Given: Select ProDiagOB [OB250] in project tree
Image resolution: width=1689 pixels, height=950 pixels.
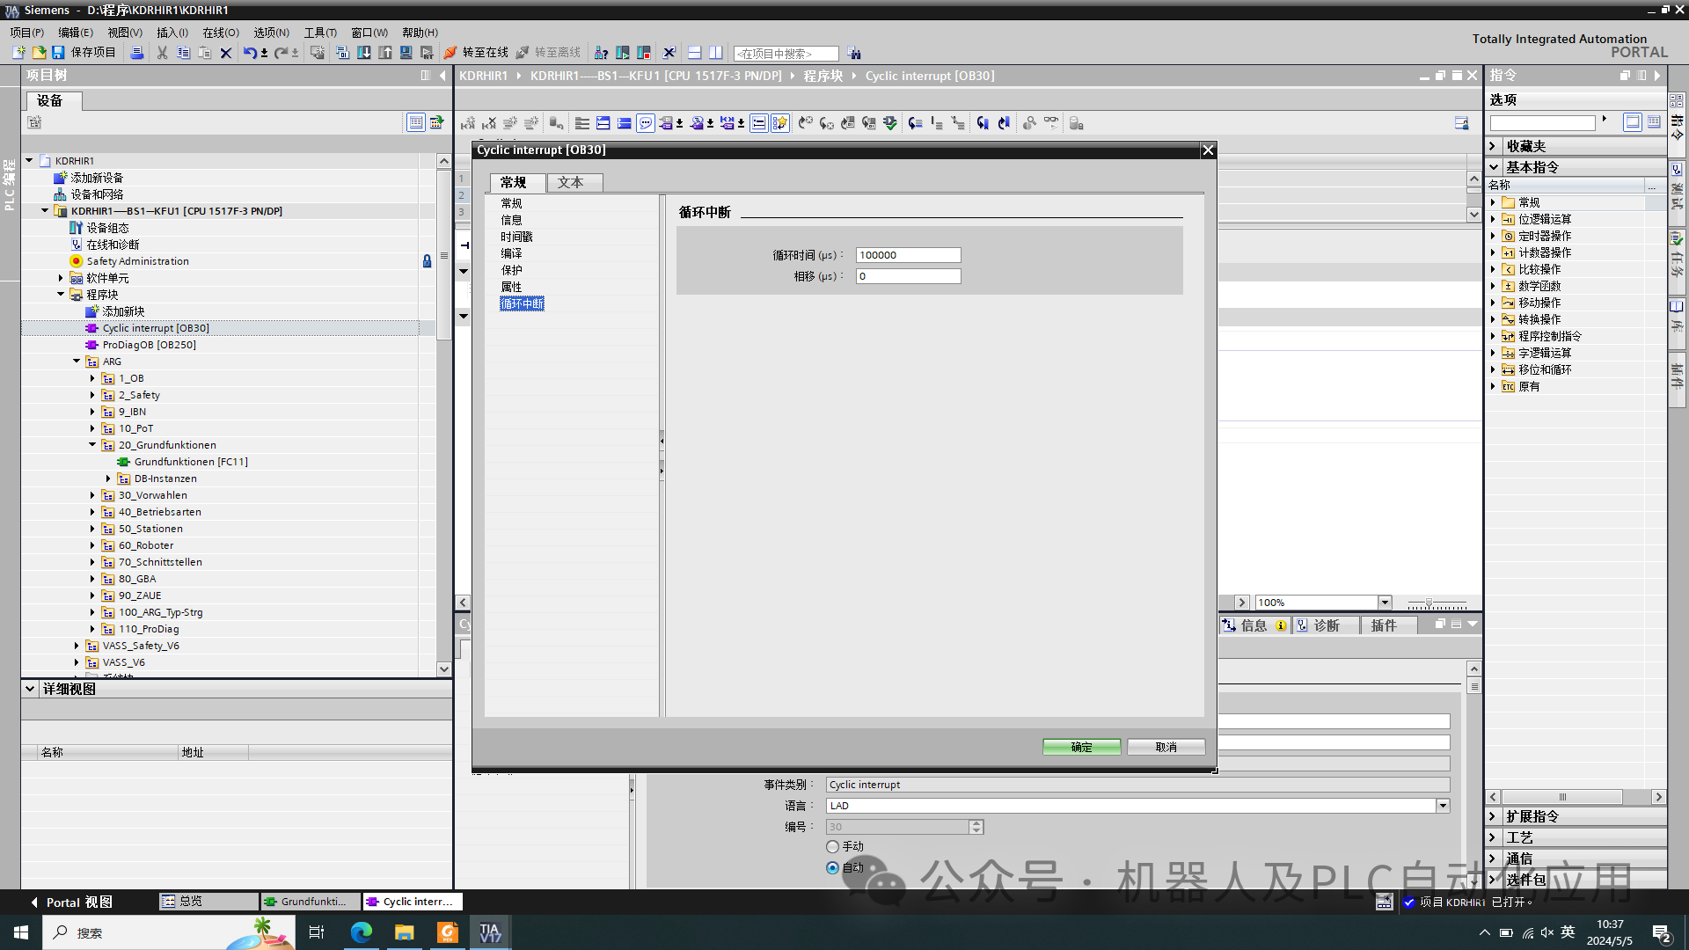Looking at the screenshot, I should click(x=149, y=345).
